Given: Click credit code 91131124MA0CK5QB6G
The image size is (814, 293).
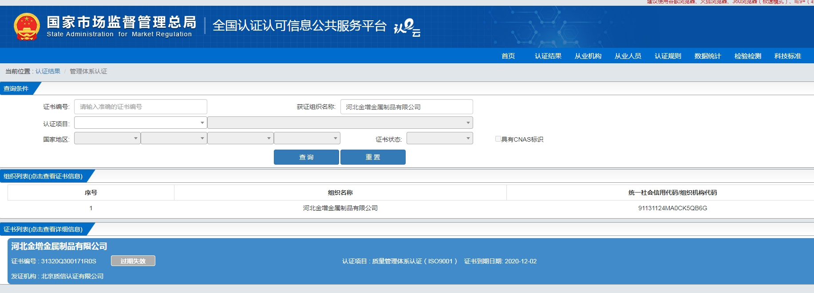Looking at the screenshot, I should 672,208.
